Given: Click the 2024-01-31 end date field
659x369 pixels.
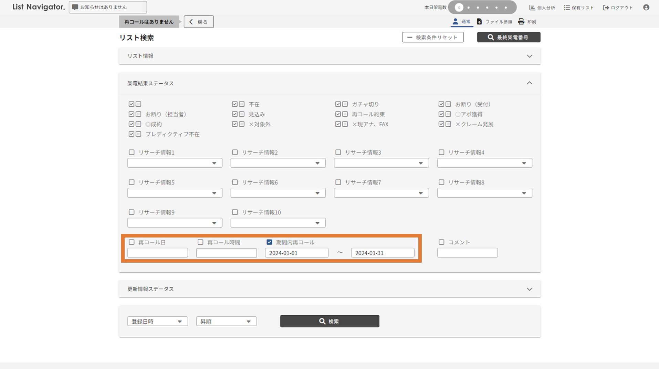Looking at the screenshot, I should (x=383, y=253).
